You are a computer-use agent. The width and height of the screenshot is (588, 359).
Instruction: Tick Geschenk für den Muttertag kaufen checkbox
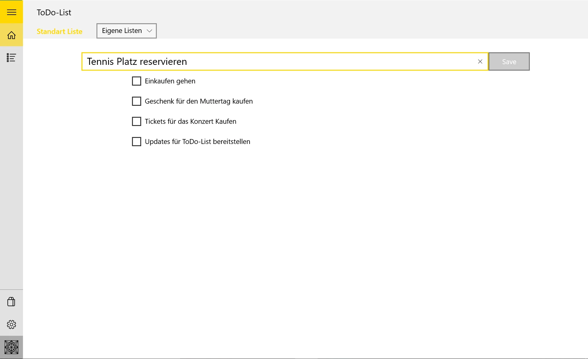point(136,101)
